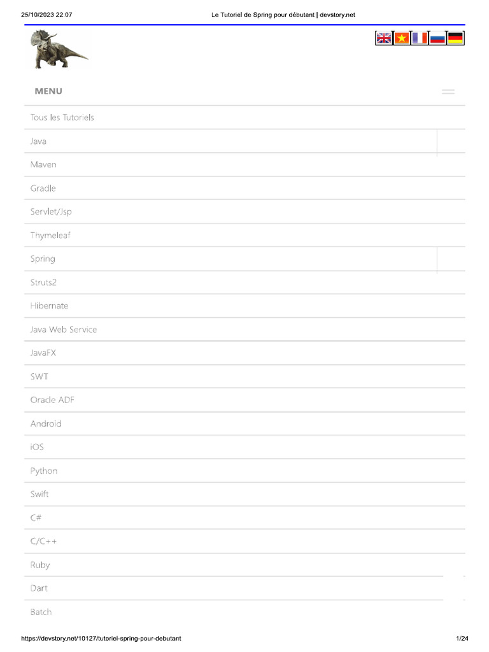489x652 pixels.
Task: Select the Vietnamese flag icon
Action: 402,38
